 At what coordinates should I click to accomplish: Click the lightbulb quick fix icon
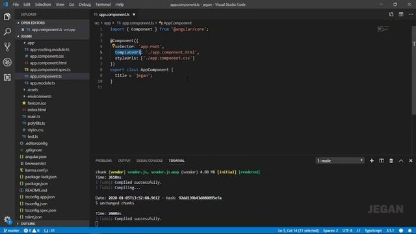(113, 46)
